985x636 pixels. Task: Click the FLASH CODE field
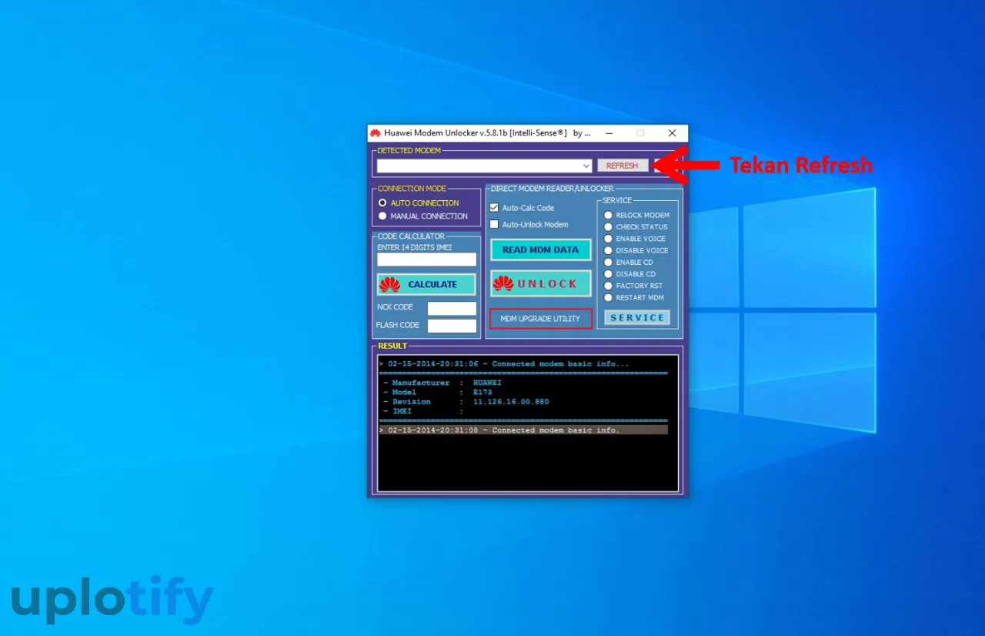(452, 326)
